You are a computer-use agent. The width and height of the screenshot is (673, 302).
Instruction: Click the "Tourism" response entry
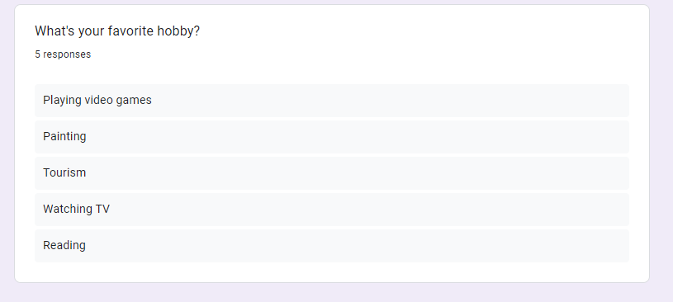pos(332,173)
